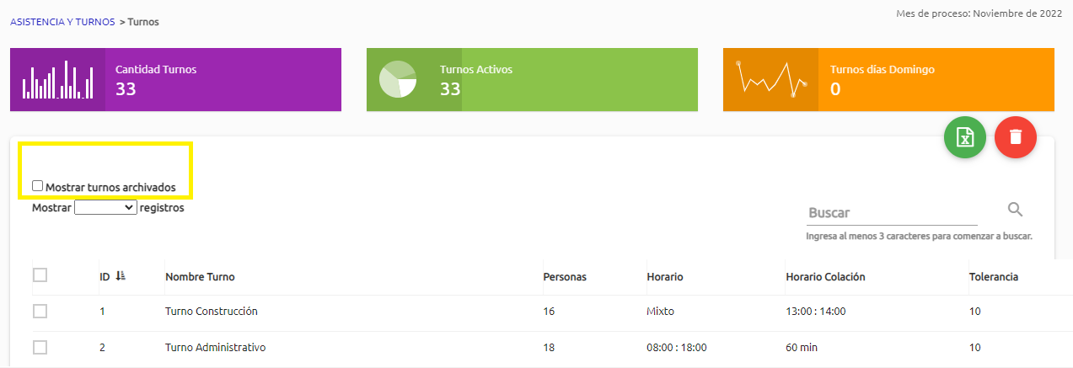Click the Horario Colación column header
The image size is (1073, 368).
[x=825, y=277]
